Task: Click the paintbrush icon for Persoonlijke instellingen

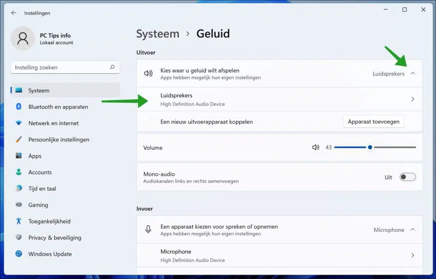Action: click(18, 139)
